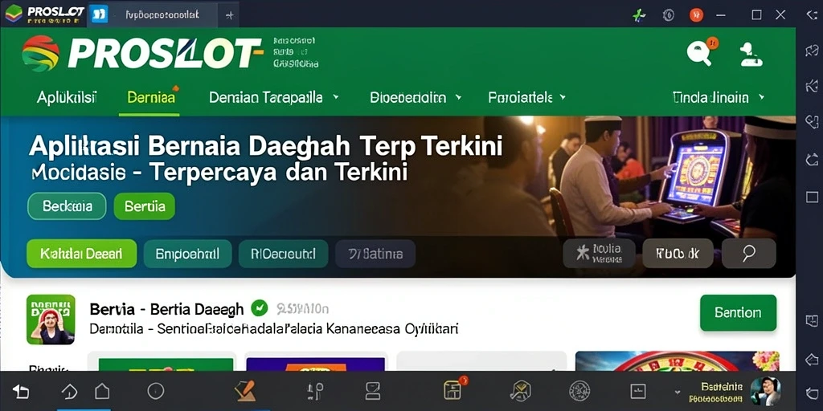Click the magnifier button in banner

[x=748, y=254]
